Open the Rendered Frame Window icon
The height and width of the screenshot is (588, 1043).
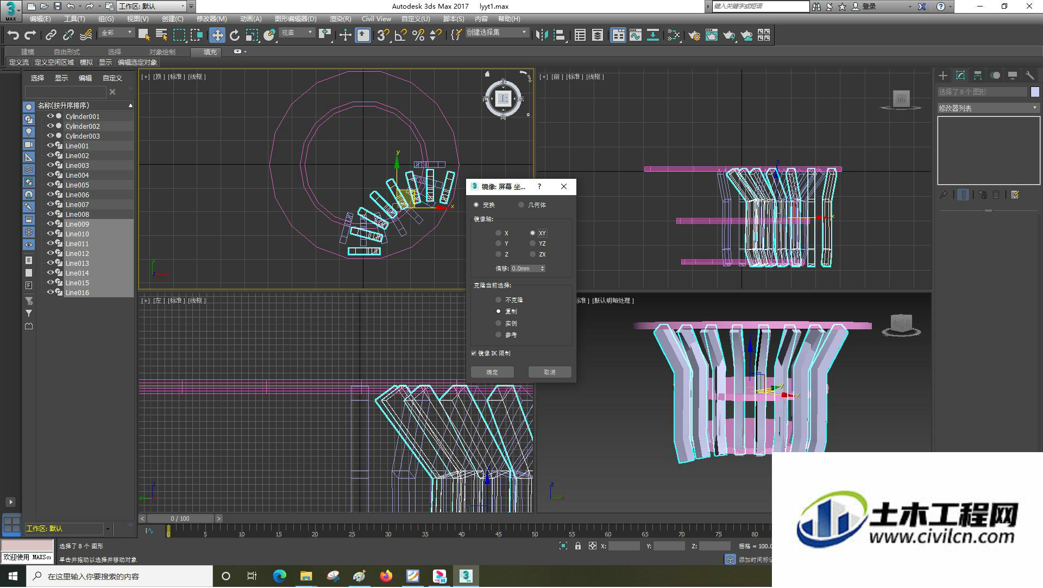712,35
